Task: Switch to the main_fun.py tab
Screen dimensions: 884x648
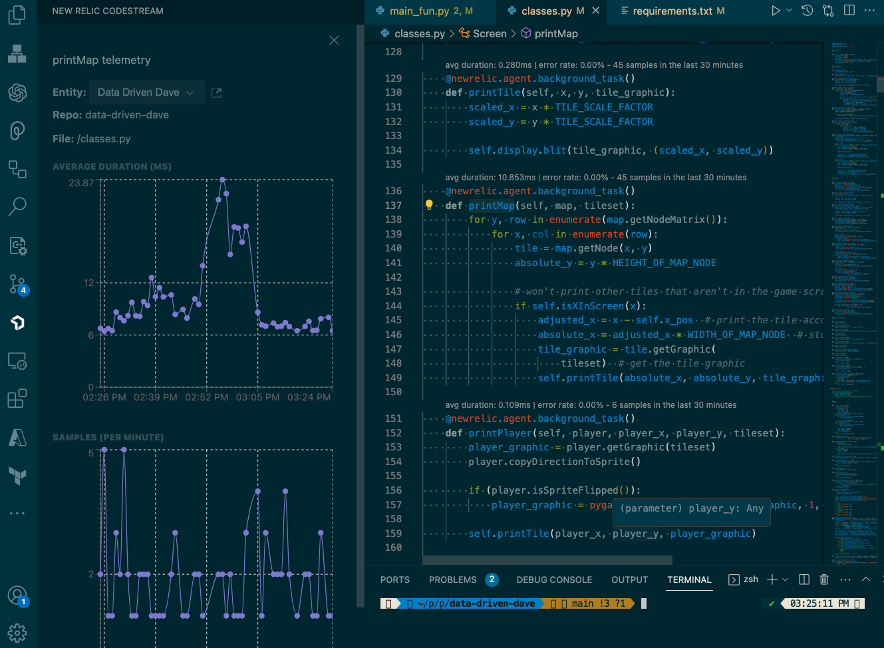Action: click(x=430, y=11)
